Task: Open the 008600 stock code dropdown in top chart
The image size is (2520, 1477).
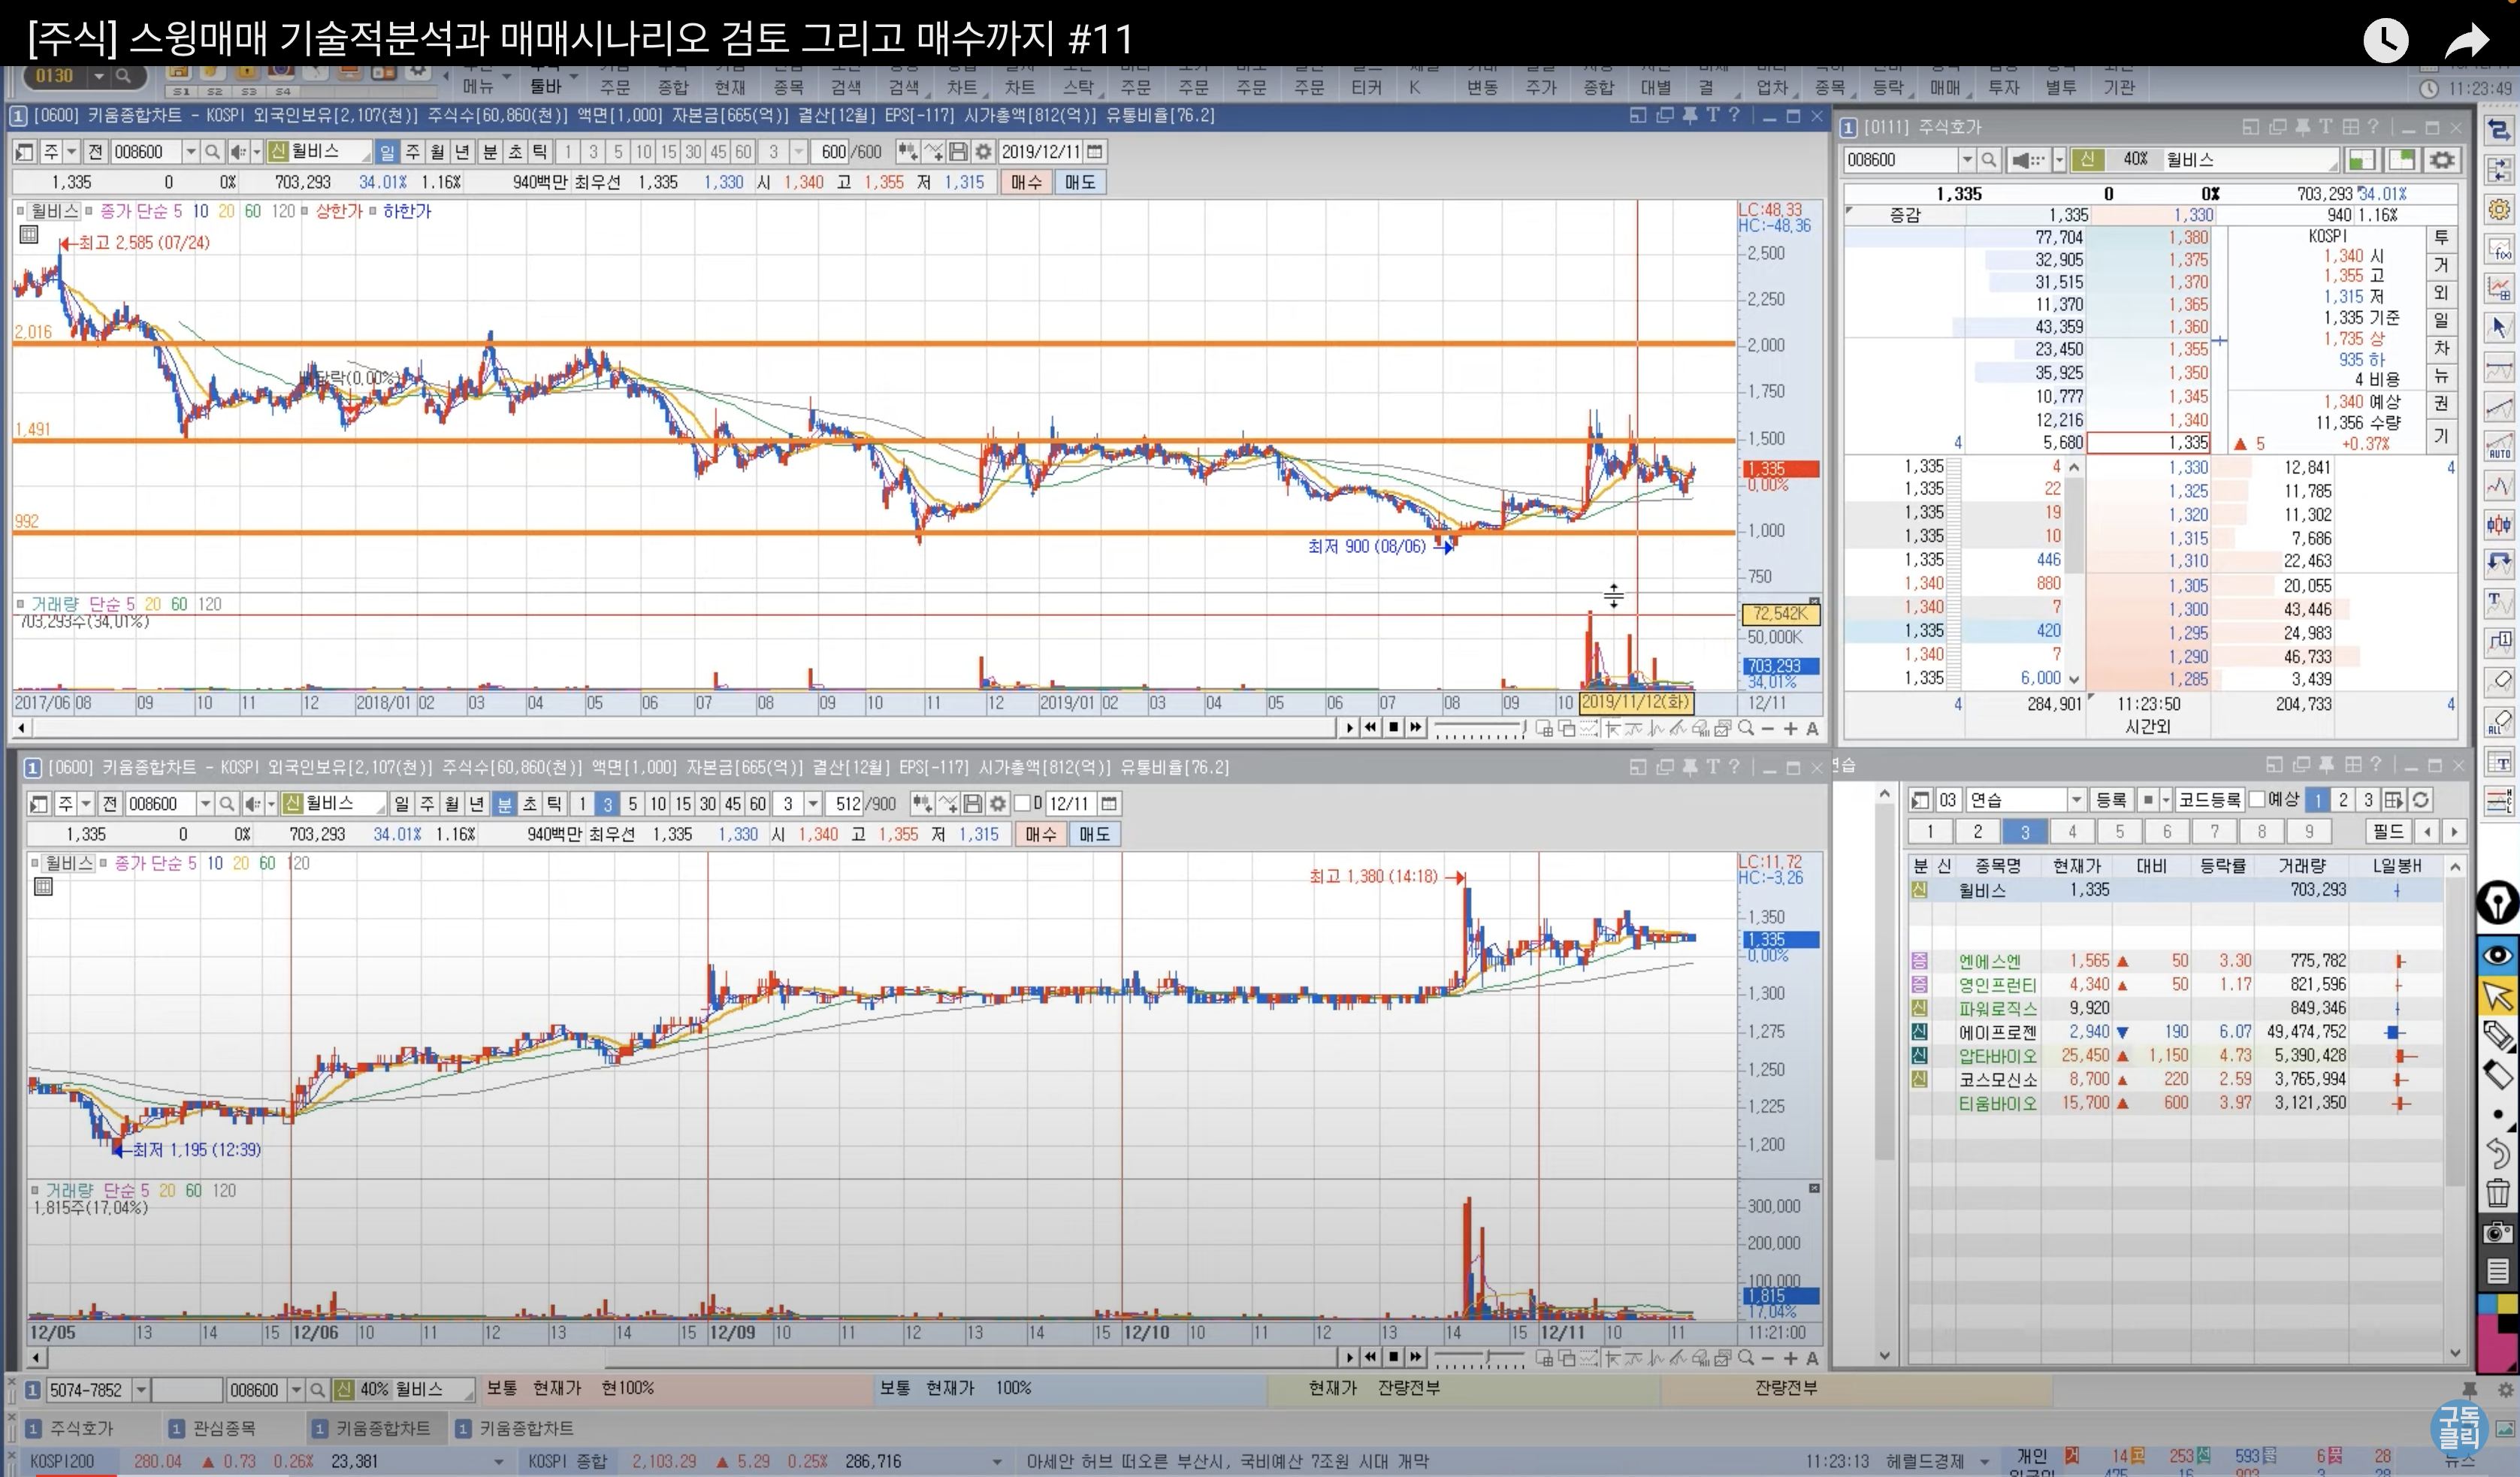Action: [190, 152]
